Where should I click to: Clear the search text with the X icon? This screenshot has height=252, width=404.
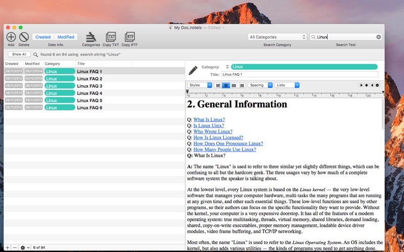(379, 37)
